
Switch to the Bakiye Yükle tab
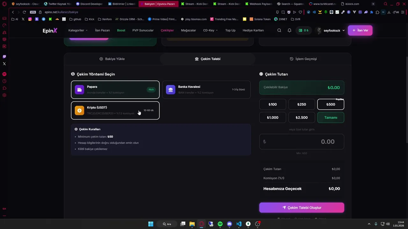112,59
